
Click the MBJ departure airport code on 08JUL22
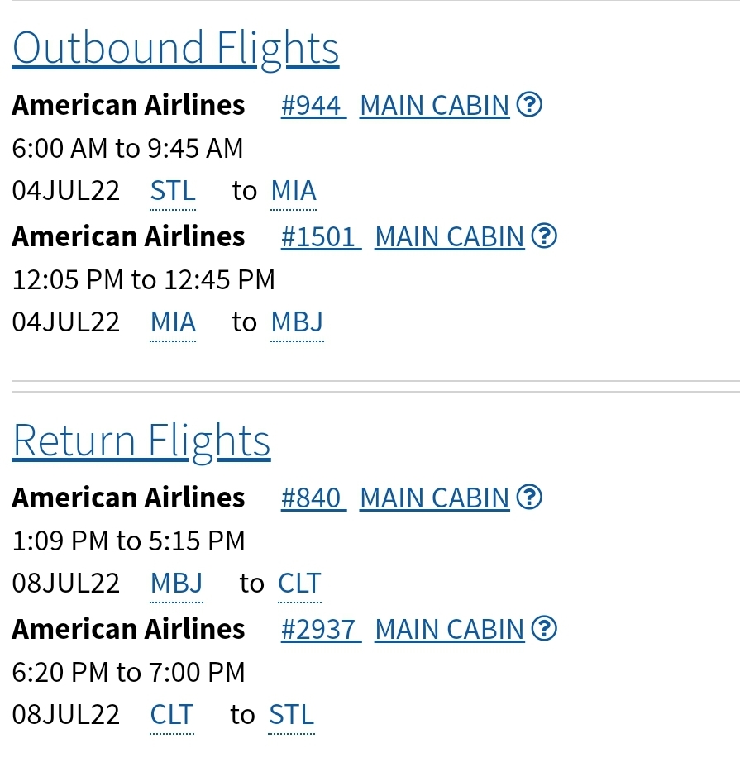(176, 584)
